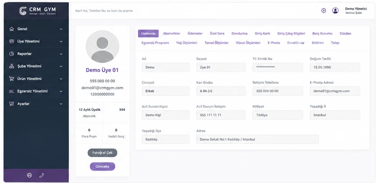This screenshot has width=377, height=183.
Task: Click the Raporlar chart icon
Action: pyautogui.click(x=11, y=54)
